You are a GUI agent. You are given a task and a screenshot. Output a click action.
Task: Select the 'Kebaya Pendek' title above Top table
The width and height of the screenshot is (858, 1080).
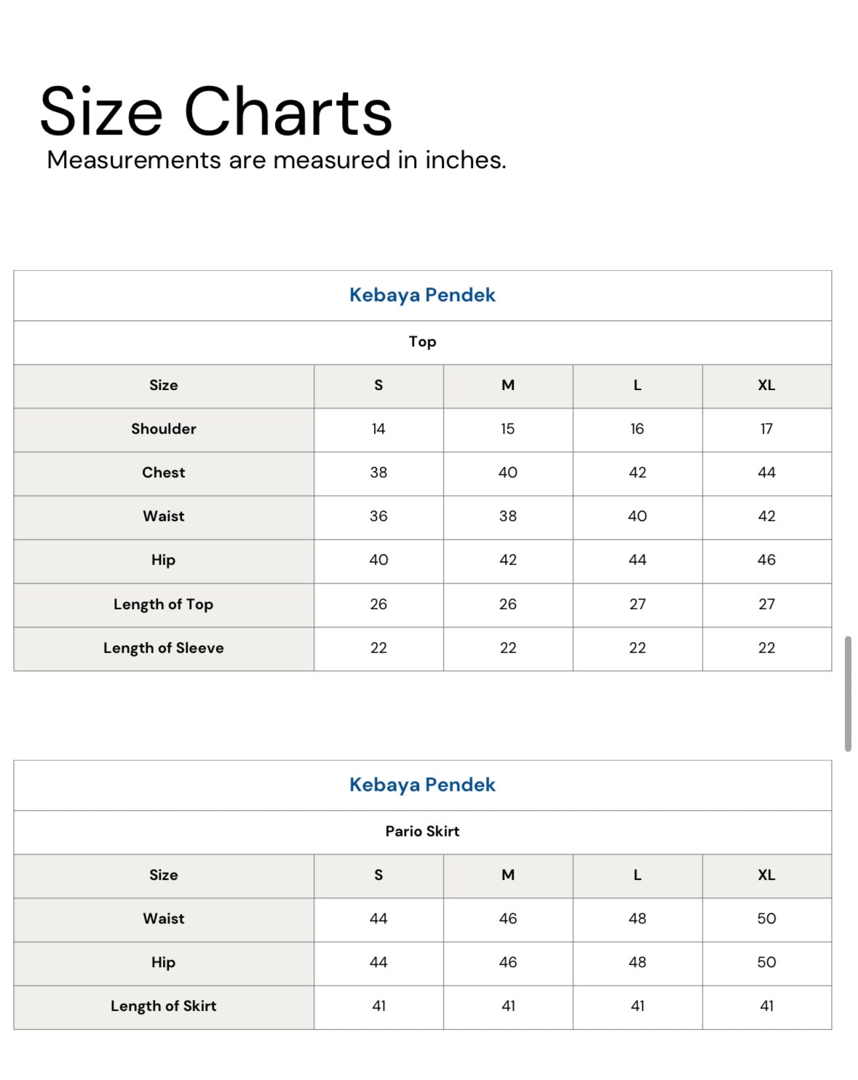click(x=422, y=295)
